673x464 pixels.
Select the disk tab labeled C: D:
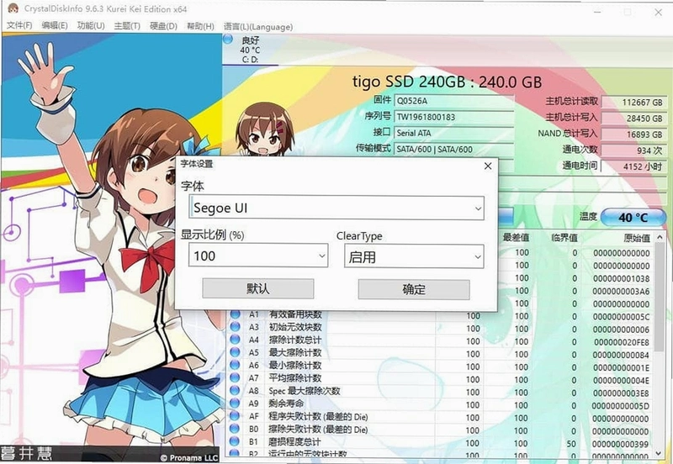point(250,50)
